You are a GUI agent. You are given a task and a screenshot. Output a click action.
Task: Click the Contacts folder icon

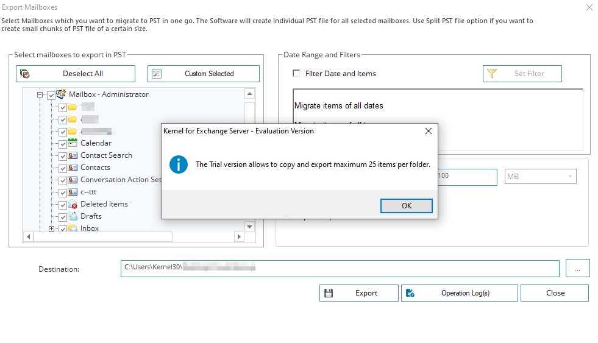73,168
